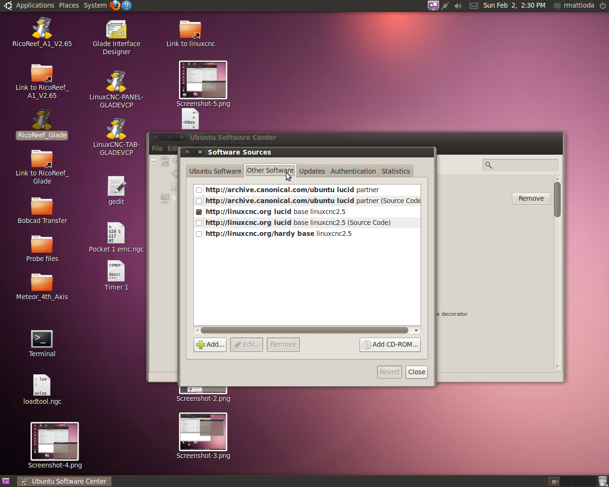Open File menu in Software Center
609x487 pixels.
click(x=157, y=148)
